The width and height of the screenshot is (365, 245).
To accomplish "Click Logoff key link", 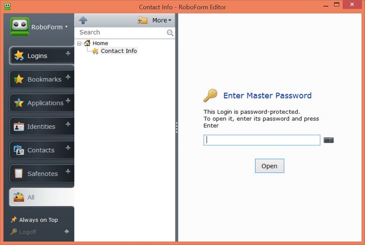I will (x=23, y=232).
